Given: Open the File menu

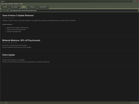Looking at the screenshot, I should (x=2, y=4).
